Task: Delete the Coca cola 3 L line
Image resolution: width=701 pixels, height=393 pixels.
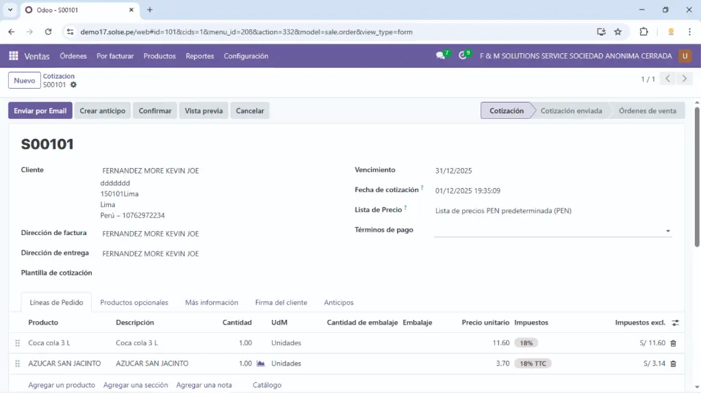Action: tap(673, 343)
